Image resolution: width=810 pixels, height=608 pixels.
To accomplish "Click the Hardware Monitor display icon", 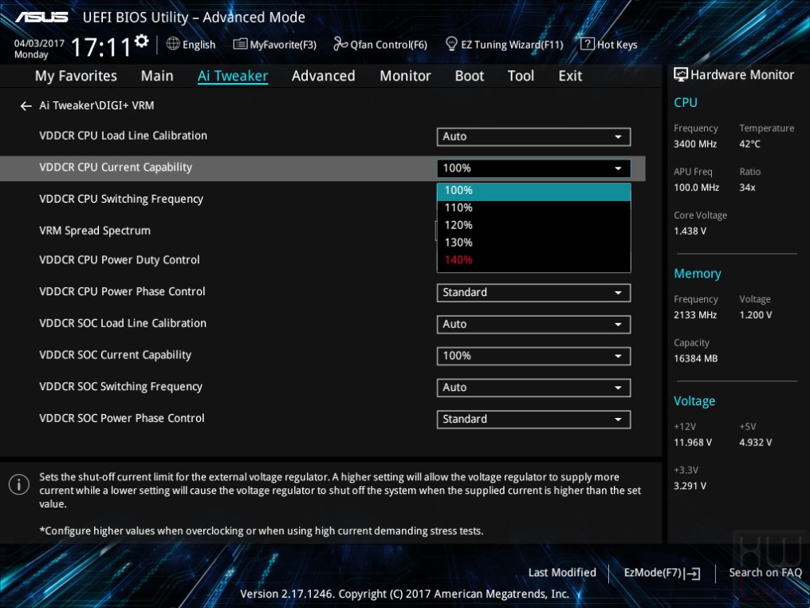I will coord(681,74).
